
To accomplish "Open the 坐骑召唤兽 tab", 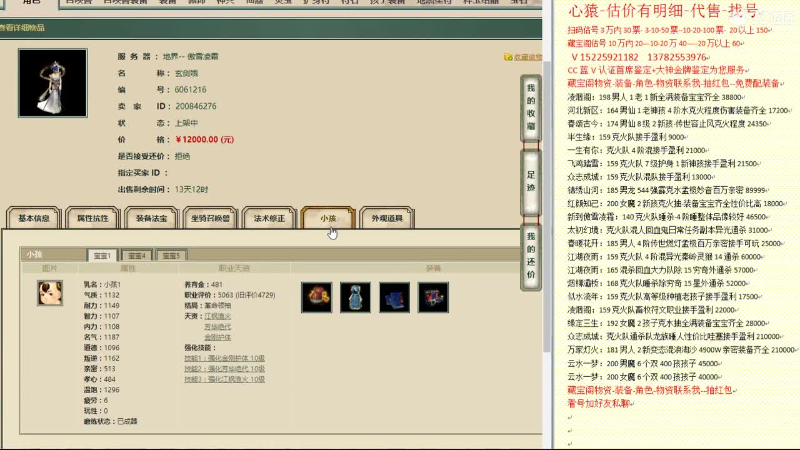I will [210, 218].
